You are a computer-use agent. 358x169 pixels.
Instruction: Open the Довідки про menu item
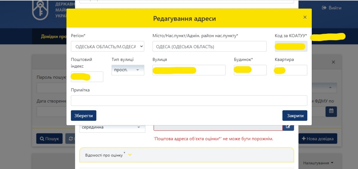pos(53,36)
